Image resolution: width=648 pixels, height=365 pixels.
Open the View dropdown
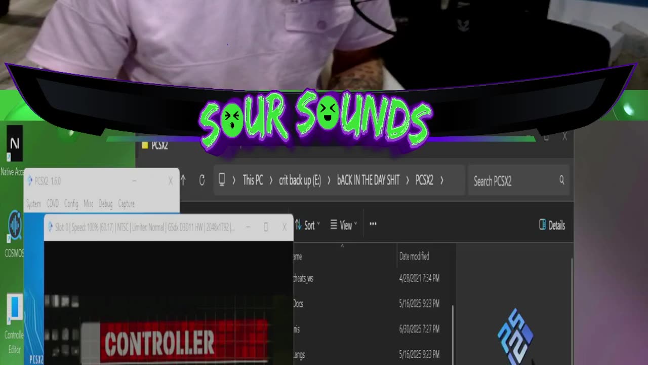(344, 225)
